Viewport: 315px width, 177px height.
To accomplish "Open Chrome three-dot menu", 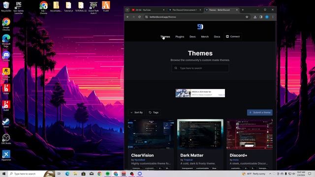I will coord(273,17).
